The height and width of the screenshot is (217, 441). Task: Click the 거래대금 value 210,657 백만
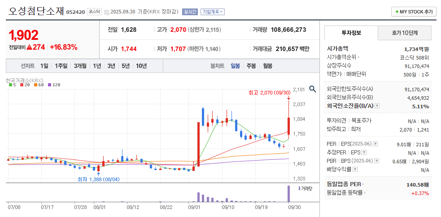click(293, 49)
